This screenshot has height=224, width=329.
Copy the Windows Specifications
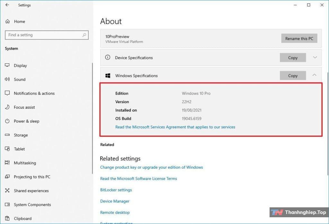pyautogui.click(x=293, y=76)
